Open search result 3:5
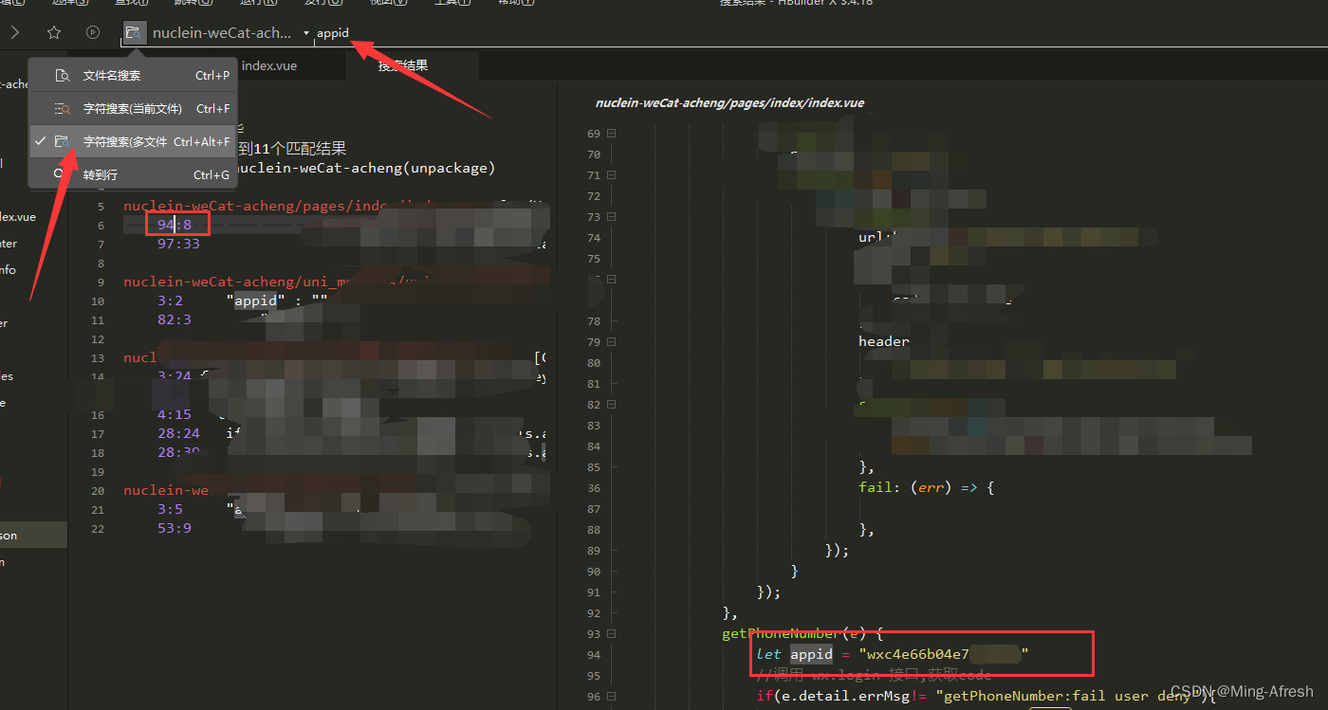Screen dimensions: 1328x710 [x=171, y=509]
